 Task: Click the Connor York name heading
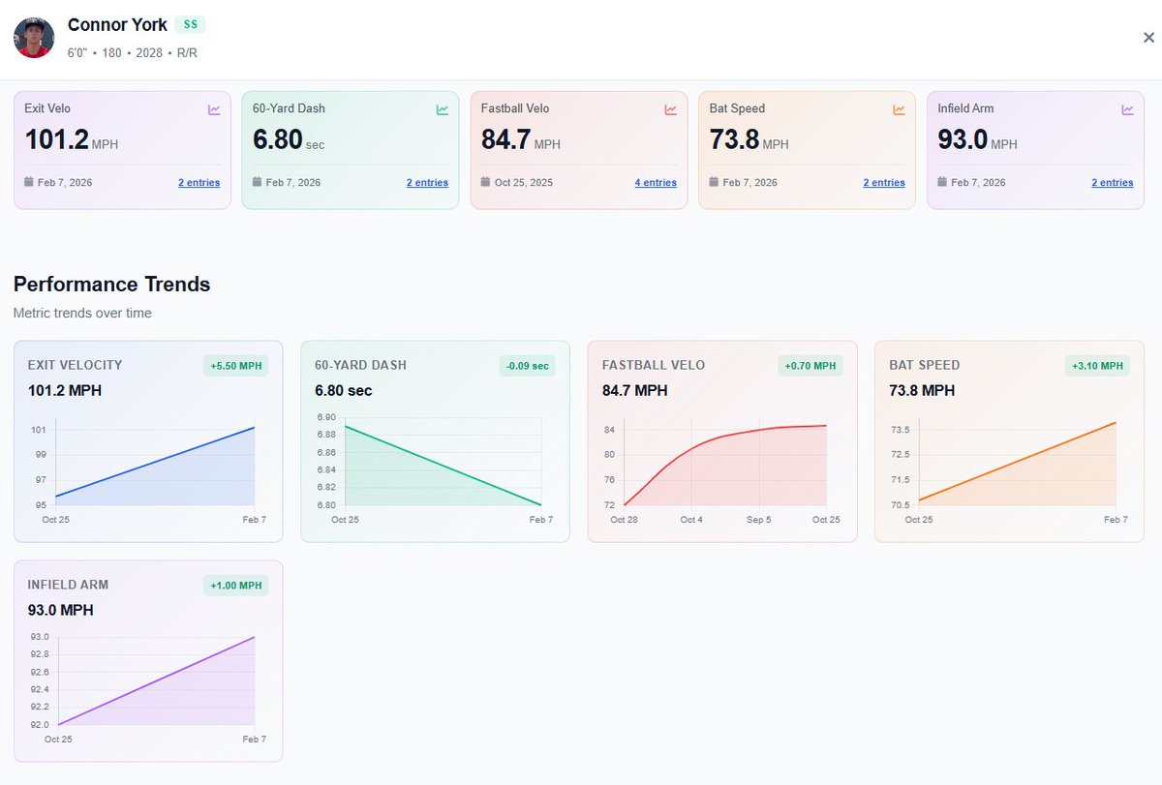point(117,25)
